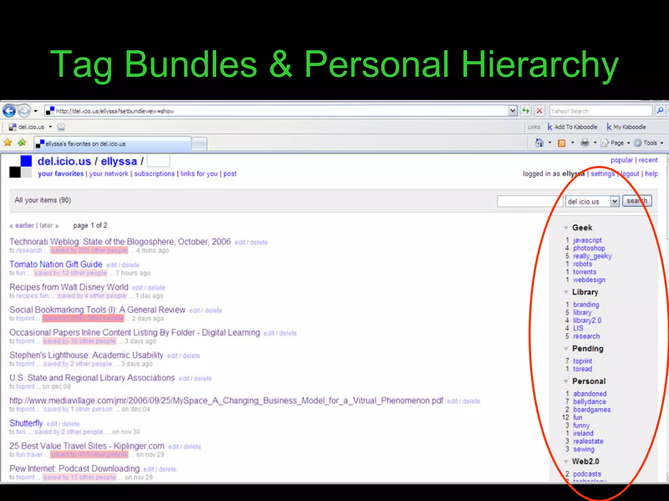669x501 pixels.
Task: Click the post link
Action: click(x=230, y=174)
